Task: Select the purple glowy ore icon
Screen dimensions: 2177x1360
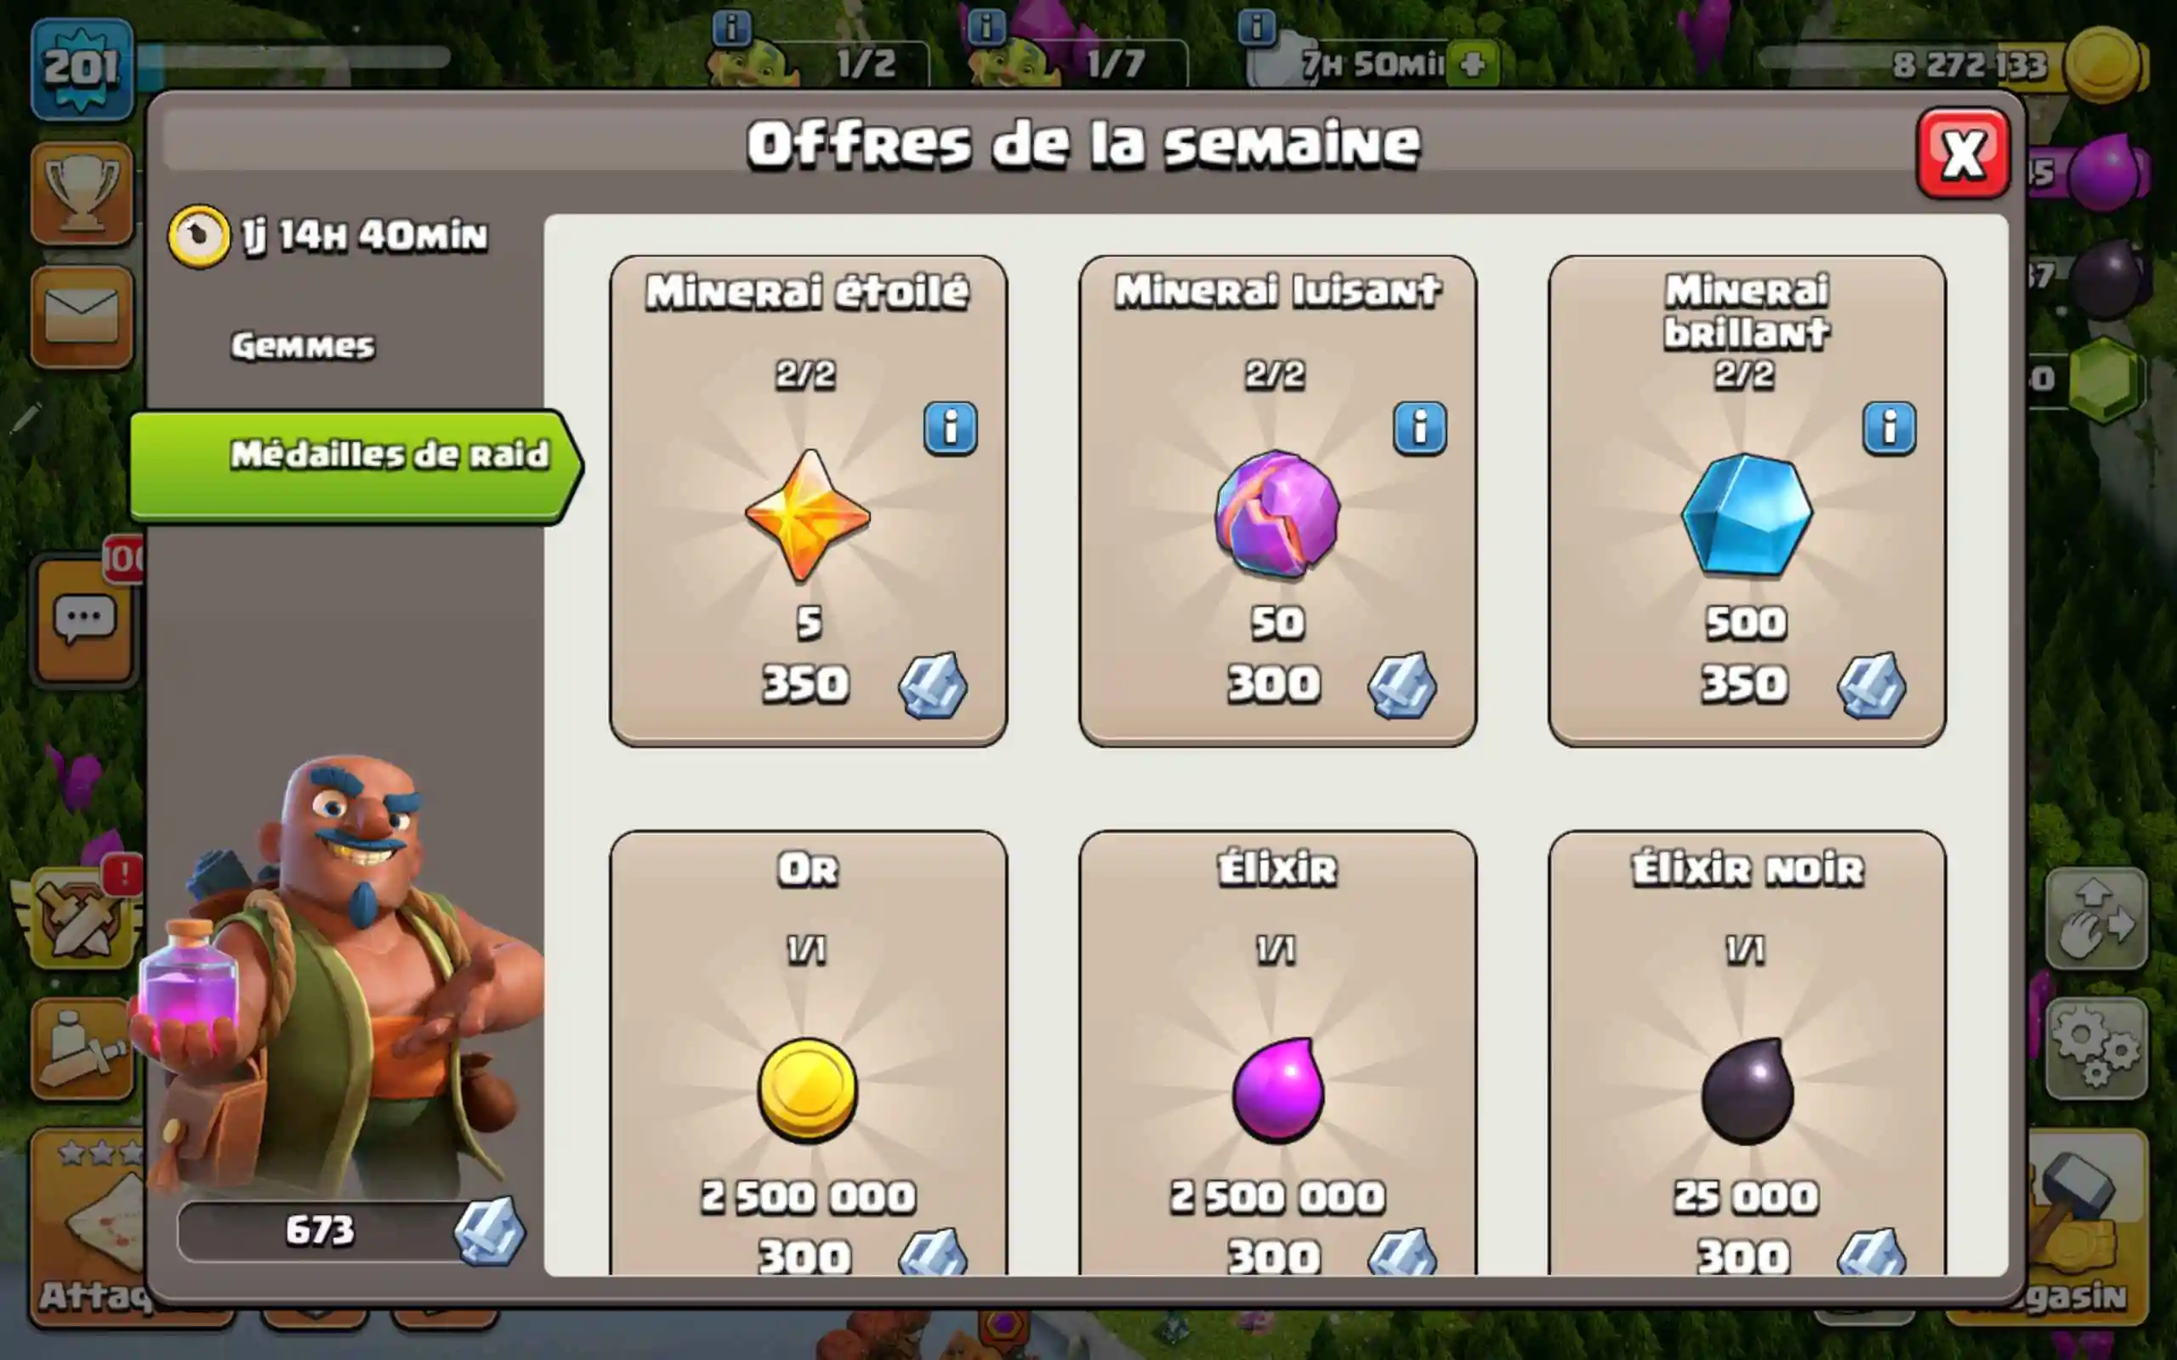Action: (x=1277, y=513)
